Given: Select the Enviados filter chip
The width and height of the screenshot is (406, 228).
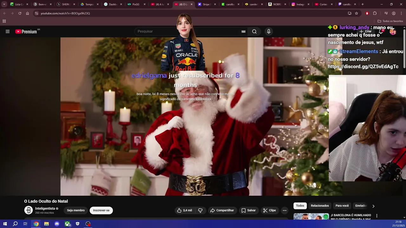Looking at the screenshot, I should 361,206.
